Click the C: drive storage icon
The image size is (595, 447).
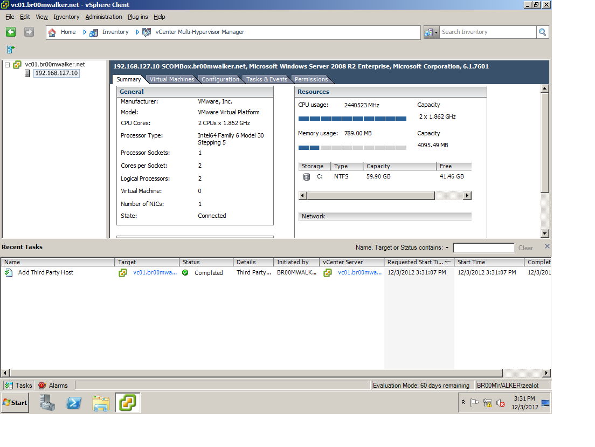(x=307, y=177)
